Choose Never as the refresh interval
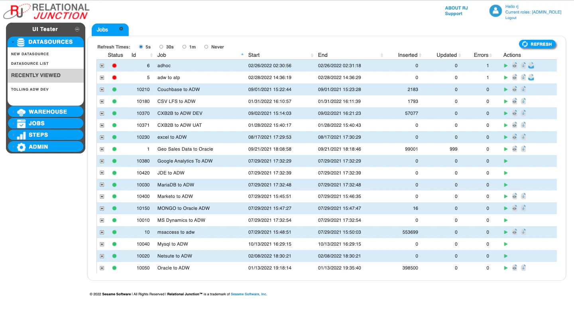 click(x=206, y=47)
